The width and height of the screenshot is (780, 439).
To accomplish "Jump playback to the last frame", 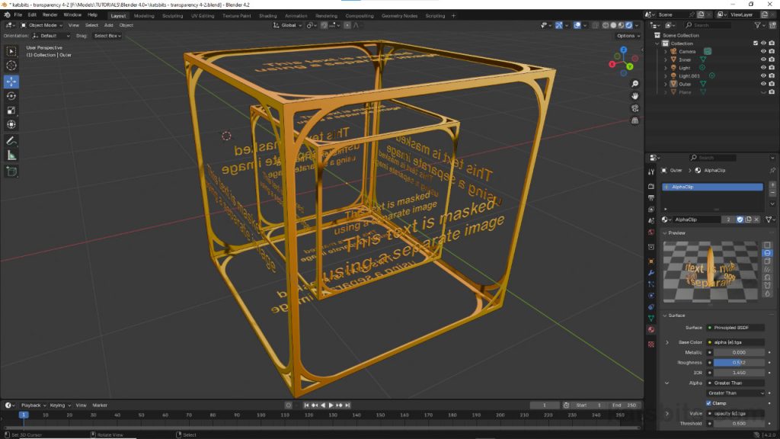I will [x=347, y=405].
